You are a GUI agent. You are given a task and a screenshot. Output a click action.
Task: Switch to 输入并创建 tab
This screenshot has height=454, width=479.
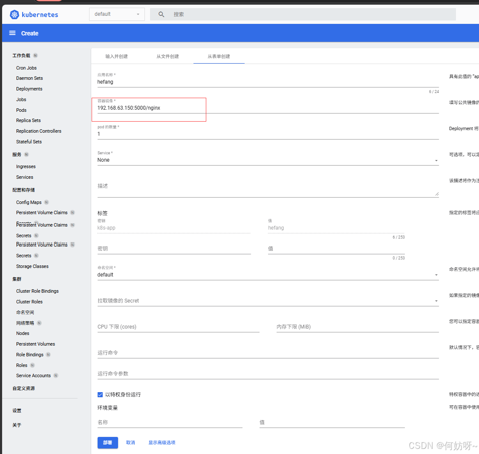click(117, 56)
